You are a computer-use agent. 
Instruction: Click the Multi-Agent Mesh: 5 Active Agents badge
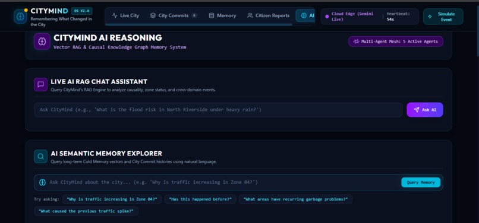click(x=396, y=42)
